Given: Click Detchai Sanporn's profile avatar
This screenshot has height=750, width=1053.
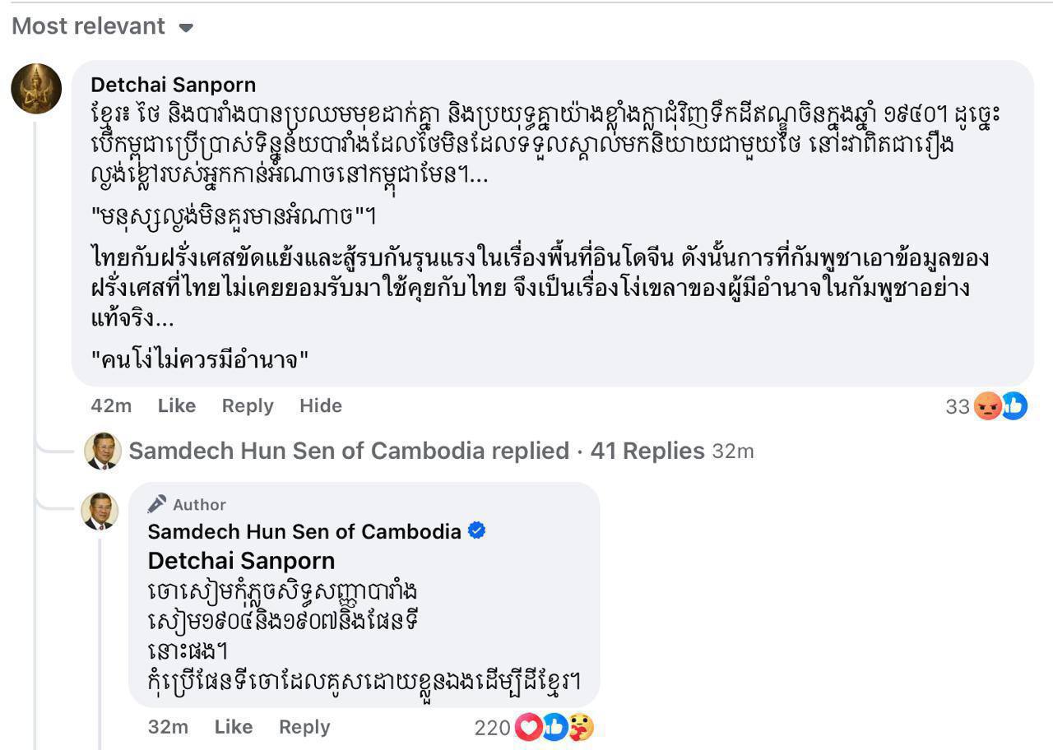Looking at the screenshot, I should coord(36,88).
